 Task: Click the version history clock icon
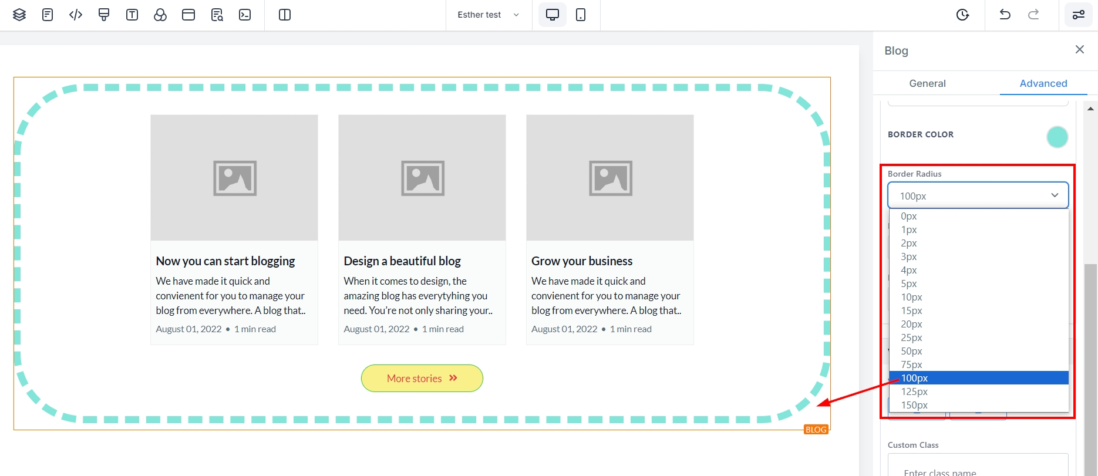coord(962,15)
